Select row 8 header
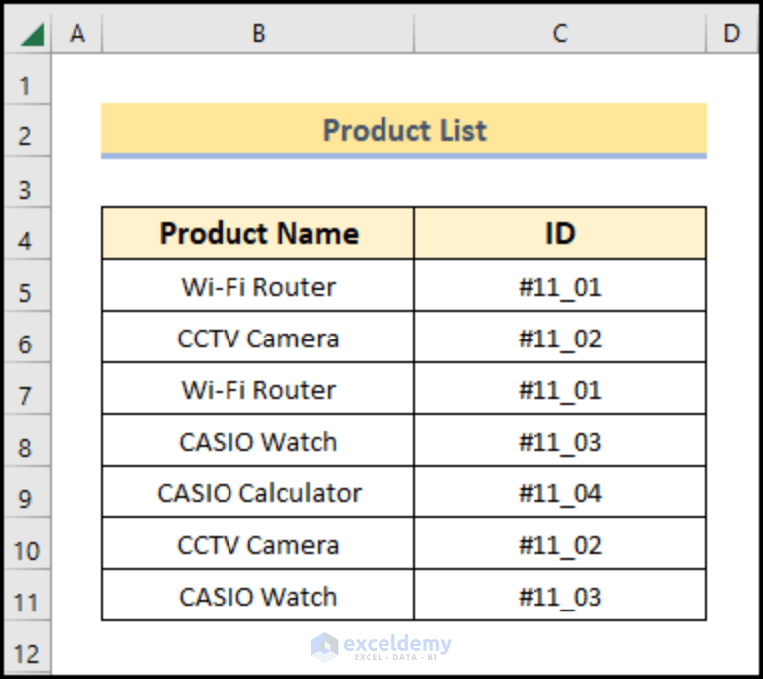This screenshot has height=679, width=763. coord(27,441)
